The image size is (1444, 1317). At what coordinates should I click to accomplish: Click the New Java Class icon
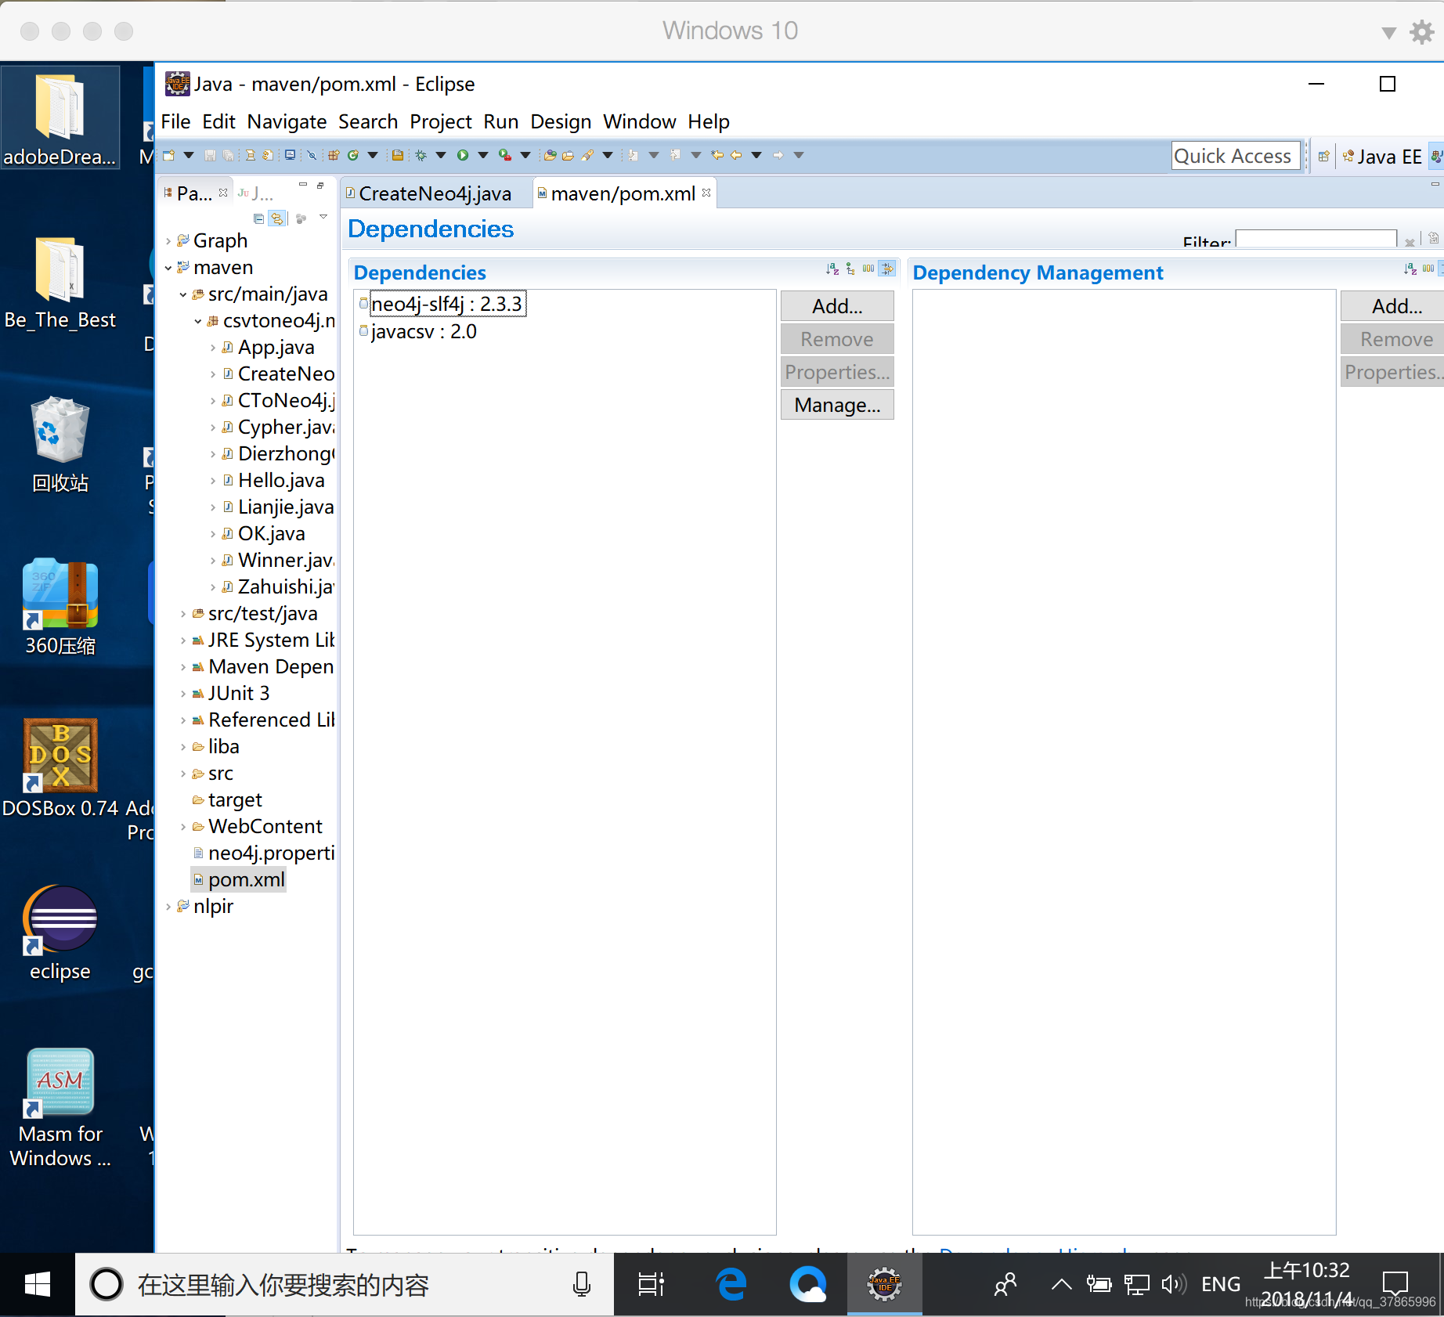click(353, 155)
